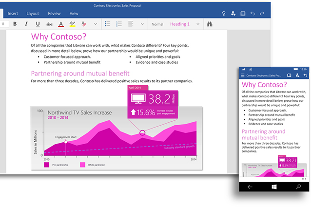
Task: Open Find with the binoculars icon
Action: [210, 24]
